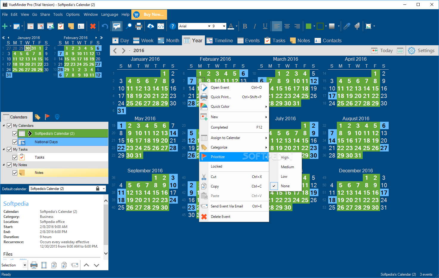Image resolution: width=439 pixels, height=278 pixels.
Task: Click the New Task clipboard icon
Action: click(61, 26)
